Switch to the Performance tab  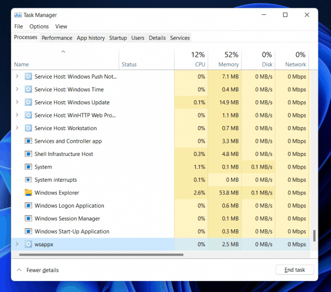pyautogui.click(x=57, y=38)
